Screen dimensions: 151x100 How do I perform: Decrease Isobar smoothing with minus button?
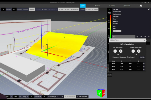133,51
